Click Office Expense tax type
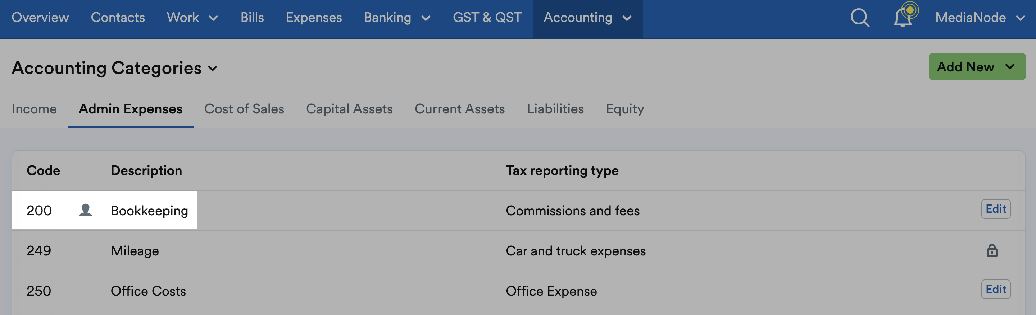The image size is (1036, 315). (x=551, y=291)
